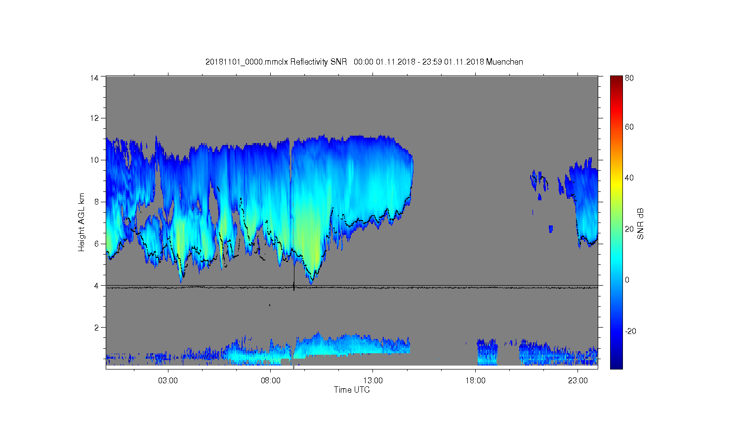Click the cloud echo at the right plot edge

coord(587,207)
